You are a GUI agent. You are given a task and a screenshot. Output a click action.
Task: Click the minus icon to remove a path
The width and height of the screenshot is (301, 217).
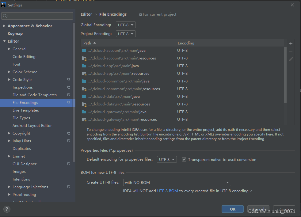(291, 51)
